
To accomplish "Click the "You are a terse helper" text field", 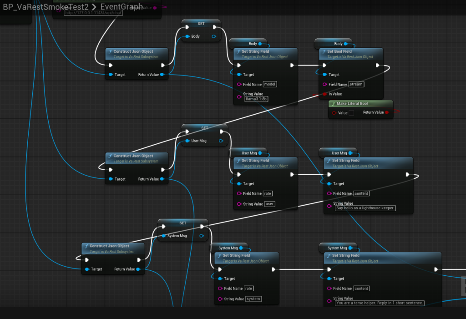I will [380, 303].
